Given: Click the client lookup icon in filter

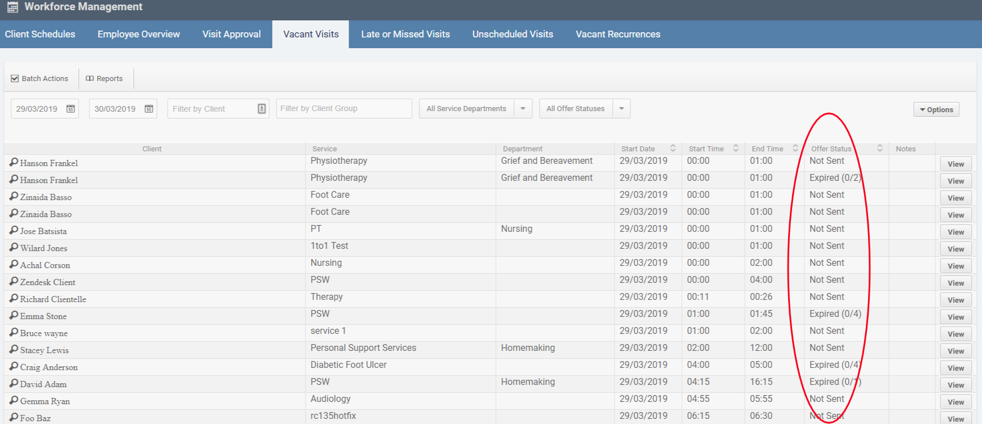Looking at the screenshot, I should coord(261,109).
